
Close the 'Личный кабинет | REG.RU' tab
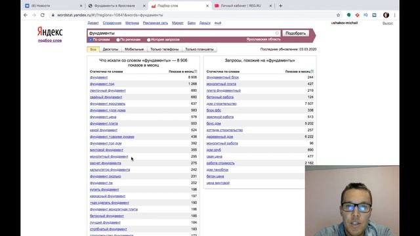point(270,6)
